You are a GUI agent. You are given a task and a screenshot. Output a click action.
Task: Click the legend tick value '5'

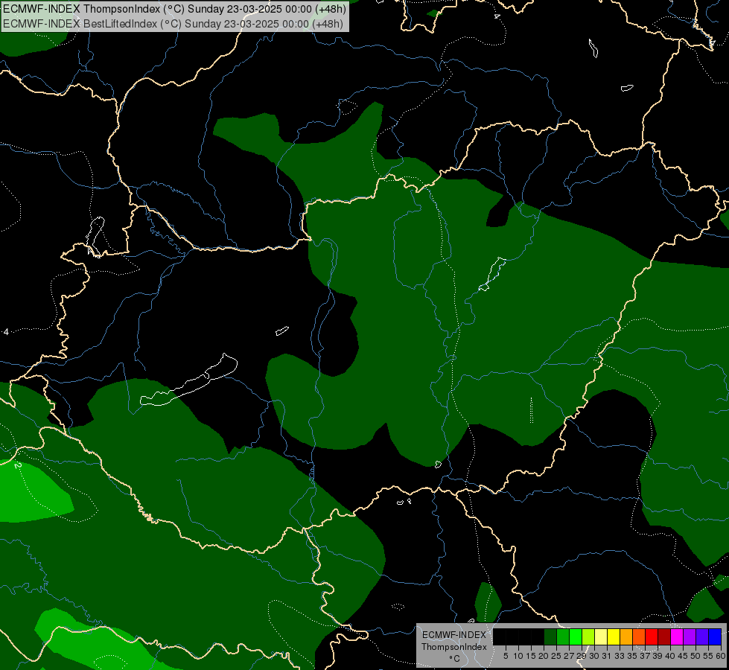[x=506, y=656]
